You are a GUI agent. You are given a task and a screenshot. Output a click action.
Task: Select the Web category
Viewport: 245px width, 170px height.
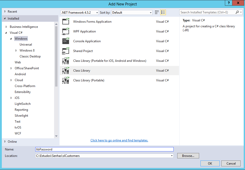click(x=18, y=62)
